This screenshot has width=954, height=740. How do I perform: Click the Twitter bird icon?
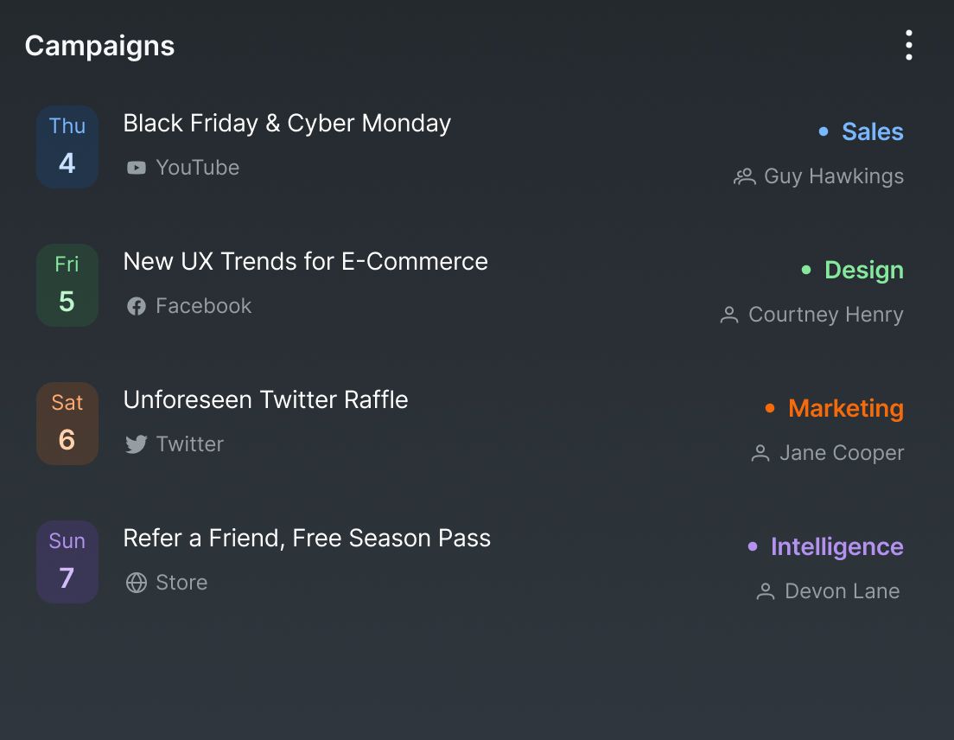(x=137, y=444)
